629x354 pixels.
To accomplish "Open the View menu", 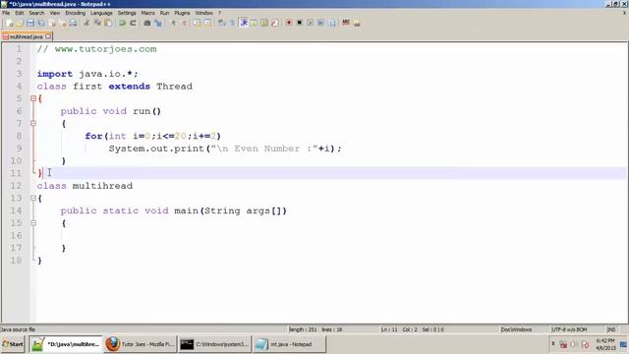I will [x=55, y=13].
